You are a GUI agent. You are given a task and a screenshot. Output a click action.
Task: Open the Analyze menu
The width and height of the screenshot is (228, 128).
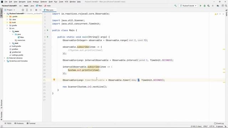pos(36,2)
